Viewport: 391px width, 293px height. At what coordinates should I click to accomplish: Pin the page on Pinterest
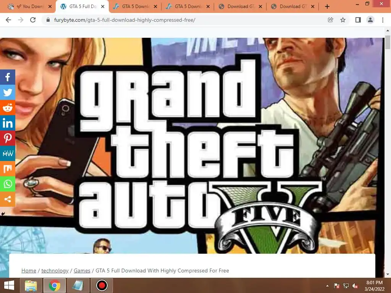(8, 138)
